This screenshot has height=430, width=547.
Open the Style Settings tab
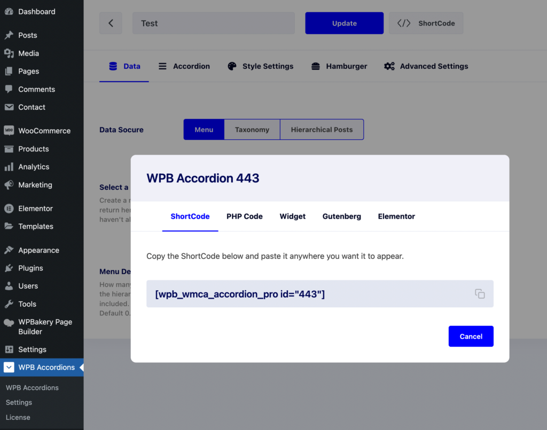[261, 66]
